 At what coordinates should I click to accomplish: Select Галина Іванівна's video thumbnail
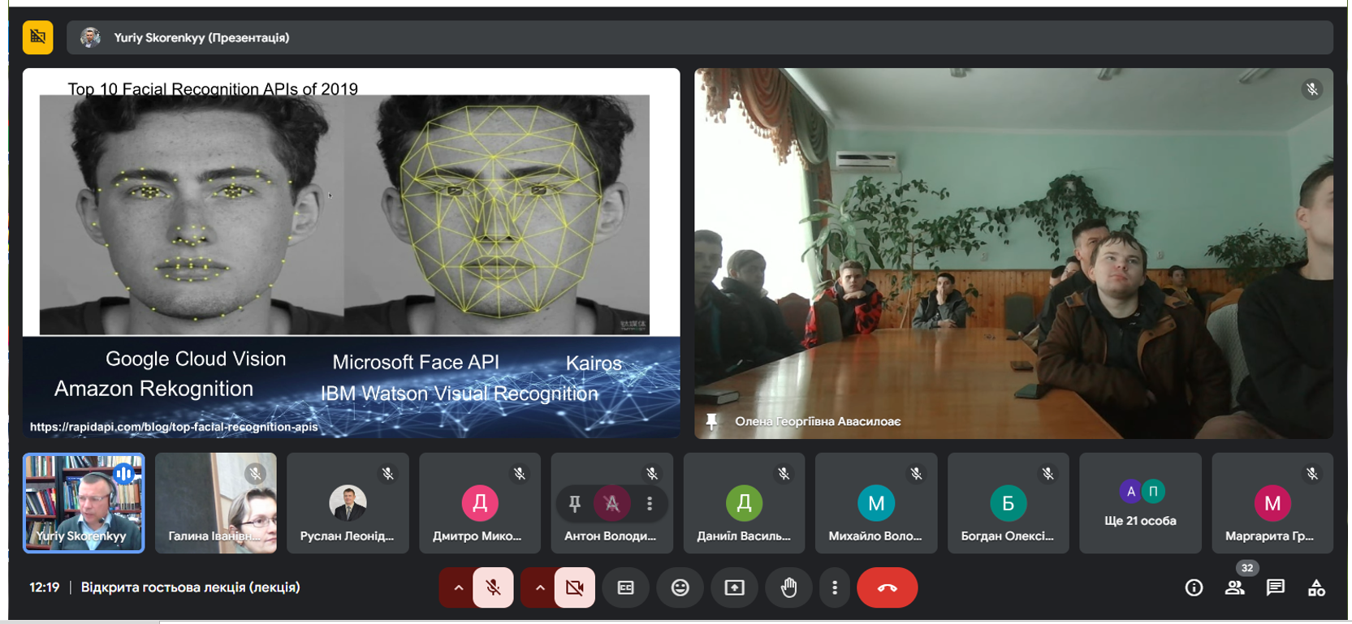216,503
